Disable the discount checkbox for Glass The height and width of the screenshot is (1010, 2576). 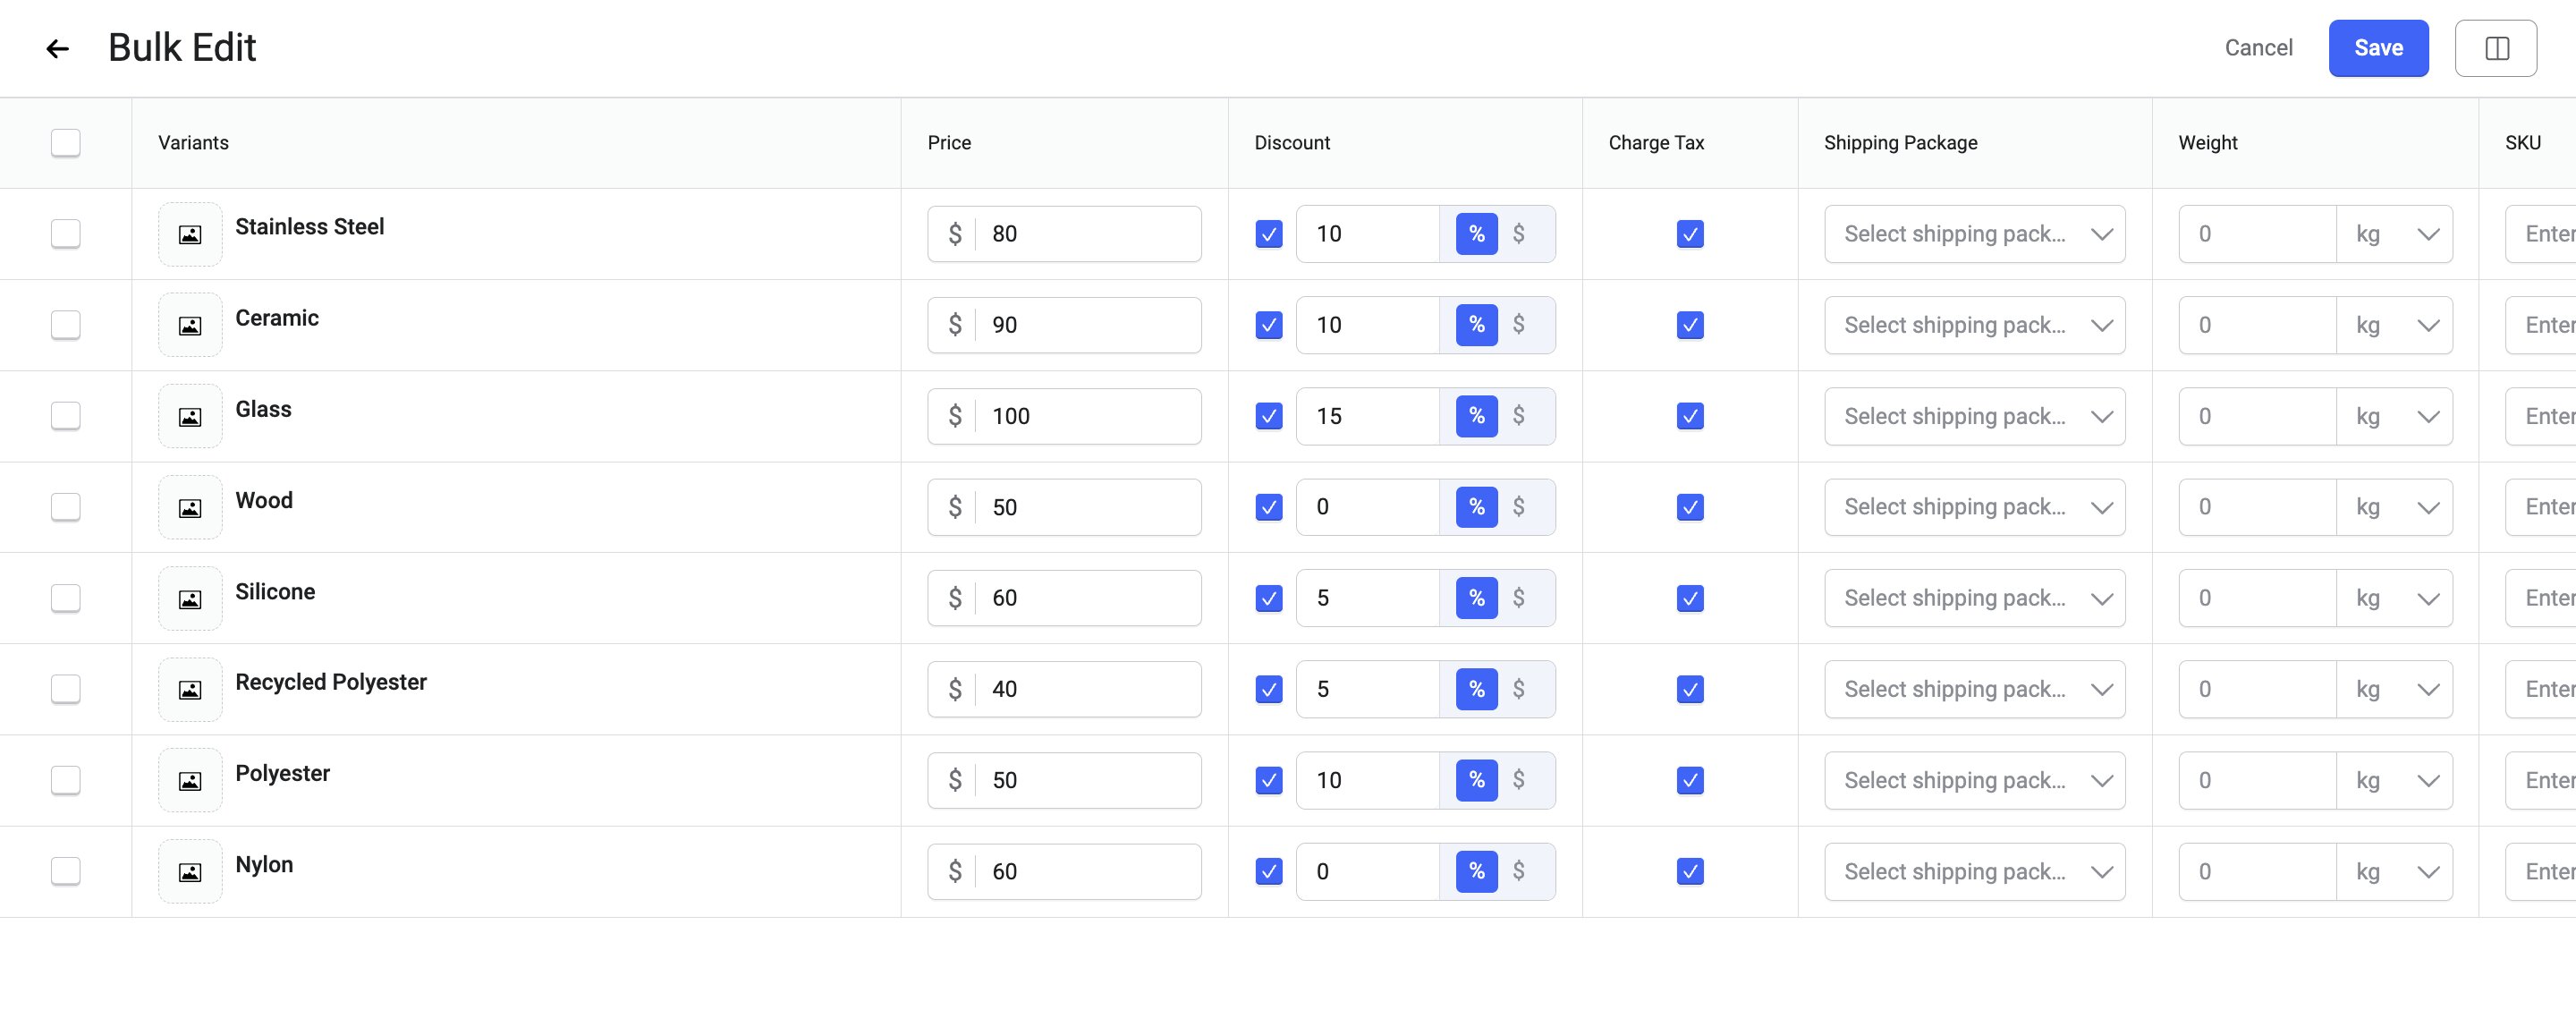pos(1268,416)
